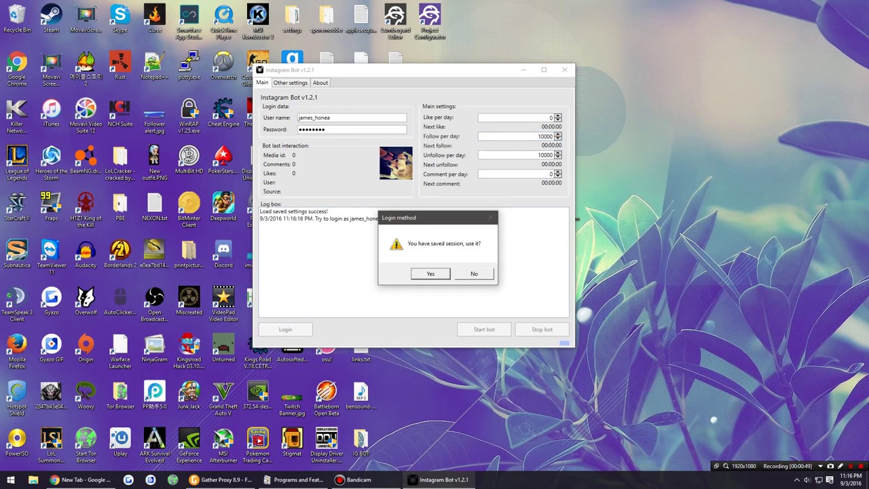Open Programs and Features from the taskbar
Screen dimensions: 869x489
tap(293, 480)
